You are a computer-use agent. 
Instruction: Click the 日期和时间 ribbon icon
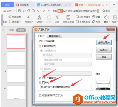(x=77, y=22)
